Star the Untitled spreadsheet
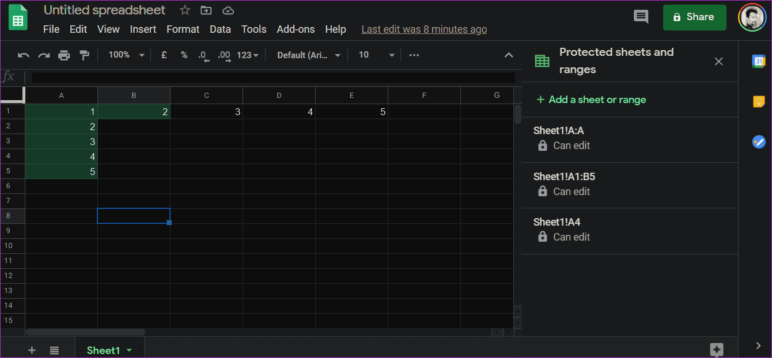 pyautogui.click(x=185, y=10)
